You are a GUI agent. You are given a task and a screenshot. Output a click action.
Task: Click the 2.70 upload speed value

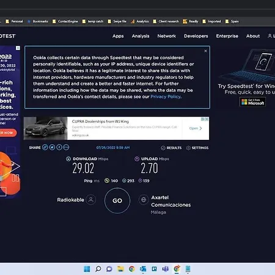(149, 168)
